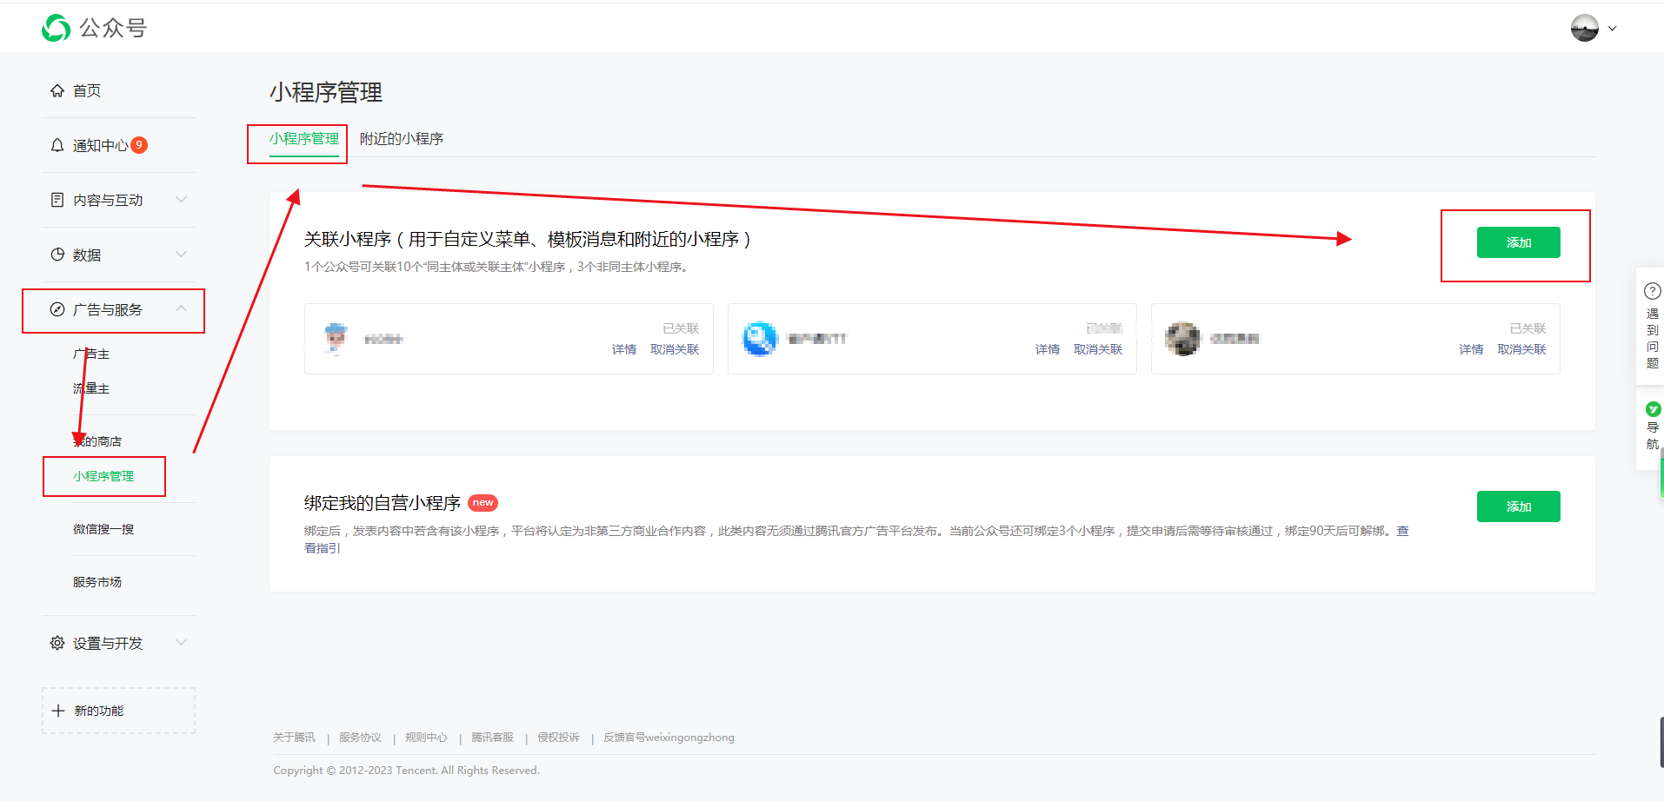The image size is (1664, 801).
Task: Click the 1个公众号可关联10个 description line
Action: tap(498, 267)
